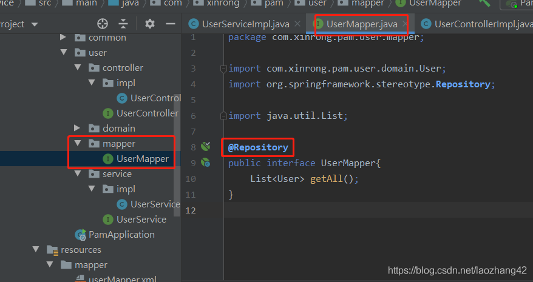Click the gutter icon on line 9
533x282 pixels.
(206, 163)
